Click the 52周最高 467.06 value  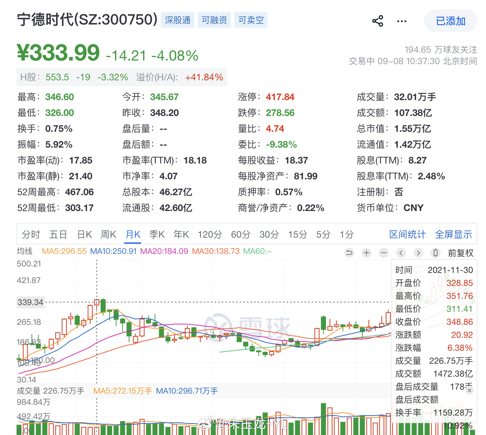[79, 192]
